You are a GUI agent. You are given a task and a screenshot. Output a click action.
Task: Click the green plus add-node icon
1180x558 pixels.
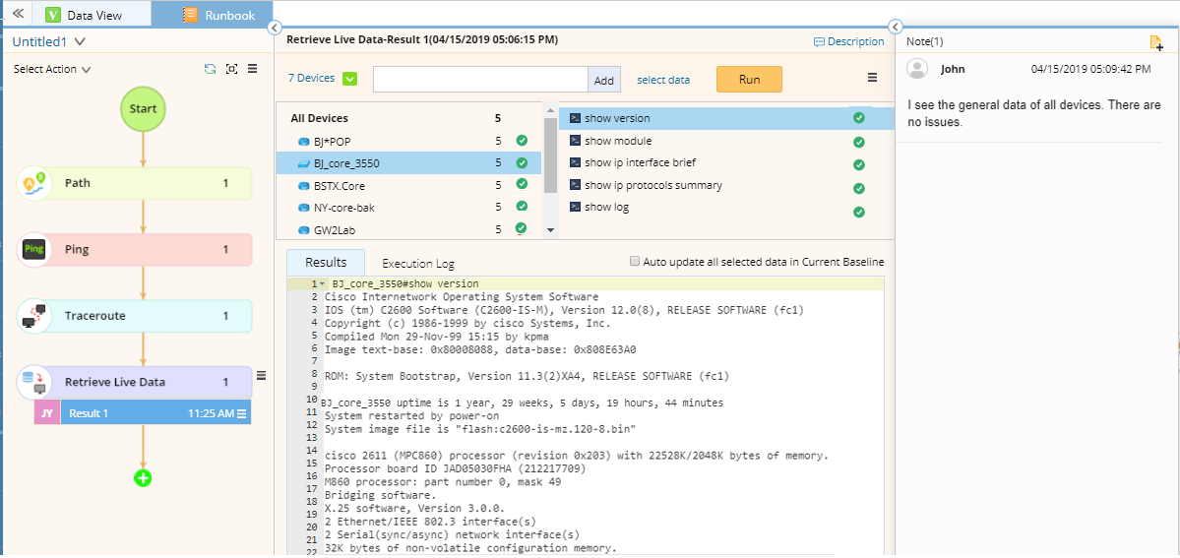pyautogui.click(x=143, y=478)
